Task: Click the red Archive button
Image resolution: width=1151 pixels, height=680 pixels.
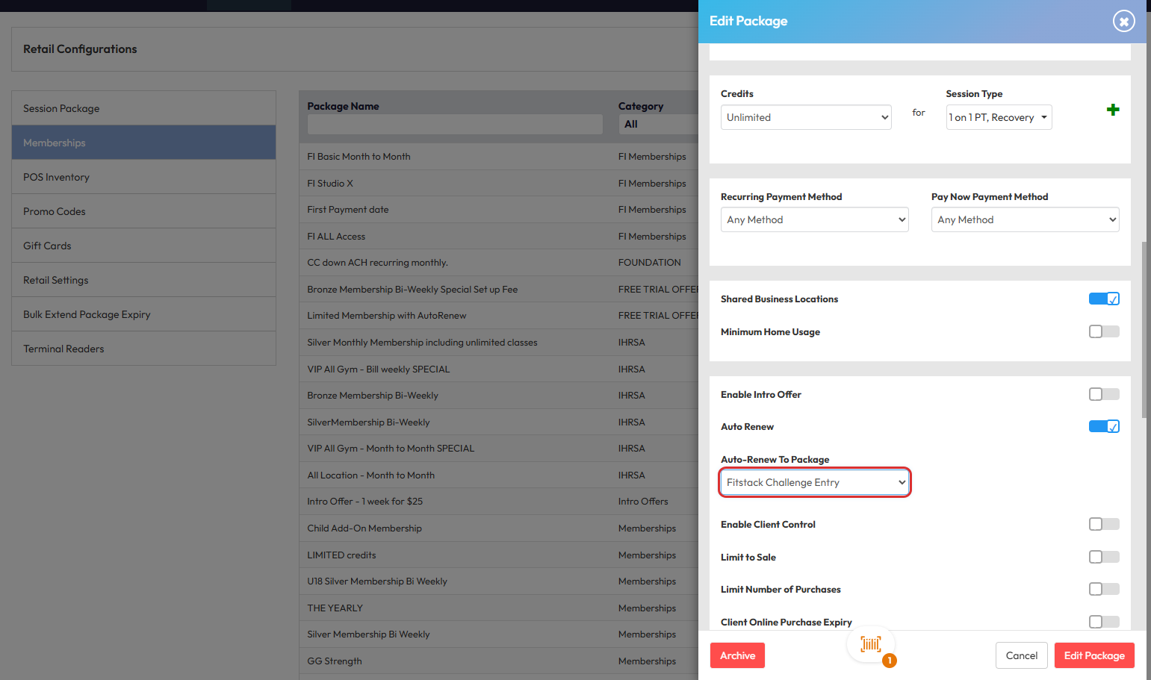Action: [737, 655]
